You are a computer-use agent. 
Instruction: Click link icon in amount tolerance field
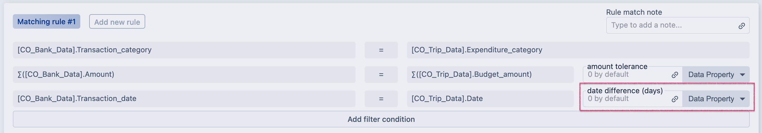[x=675, y=75]
